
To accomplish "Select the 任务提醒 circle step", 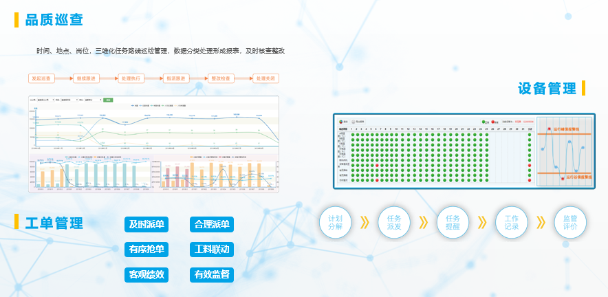I will 453,222.
